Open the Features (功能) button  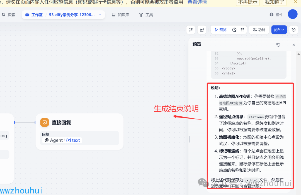tap(259, 30)
